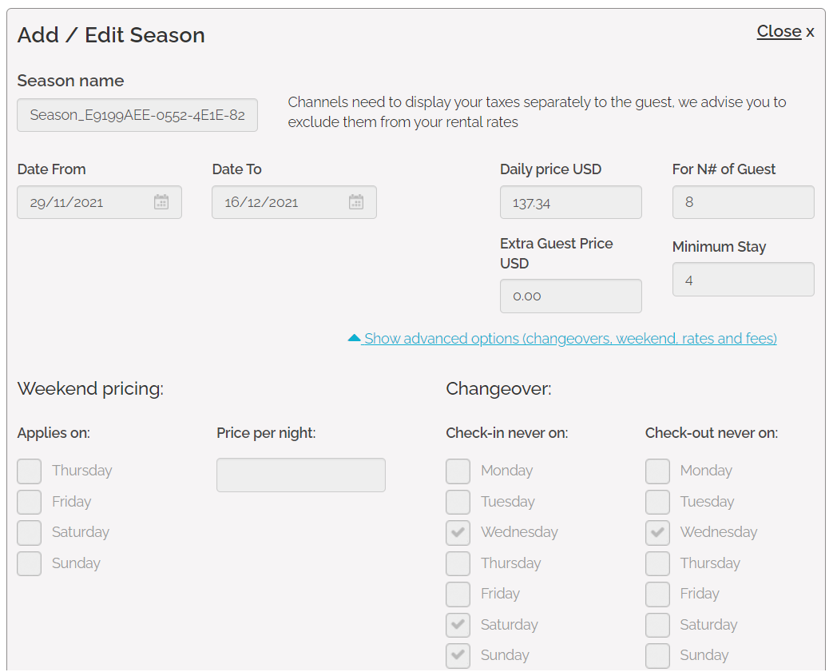Uncheck Saturday in Check-in never on
The image size is (829, 672).
[458, 625]
